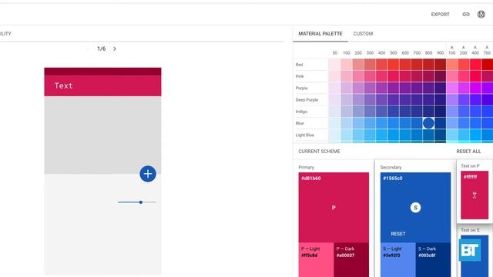Click the S circle in Secondary color
The width and height of the screenshot is (493, 277).
[x=415, y=208]
